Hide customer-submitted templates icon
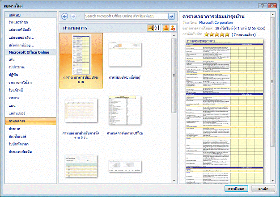 click(173, 28)
